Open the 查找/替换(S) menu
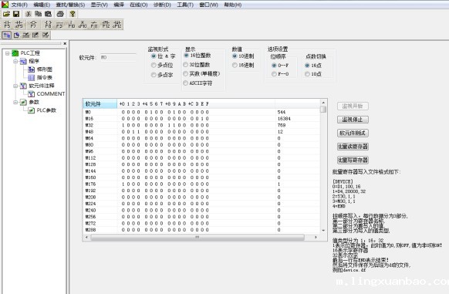Viewport: 449px width, 294px height. (70, 5)
